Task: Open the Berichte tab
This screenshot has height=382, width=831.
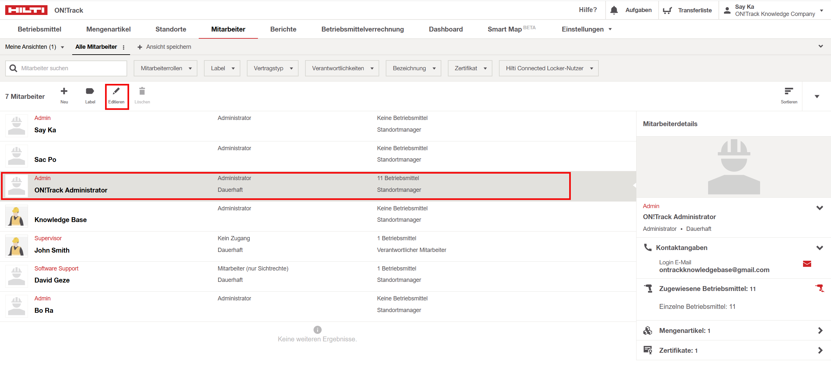Action: point(283,29)
